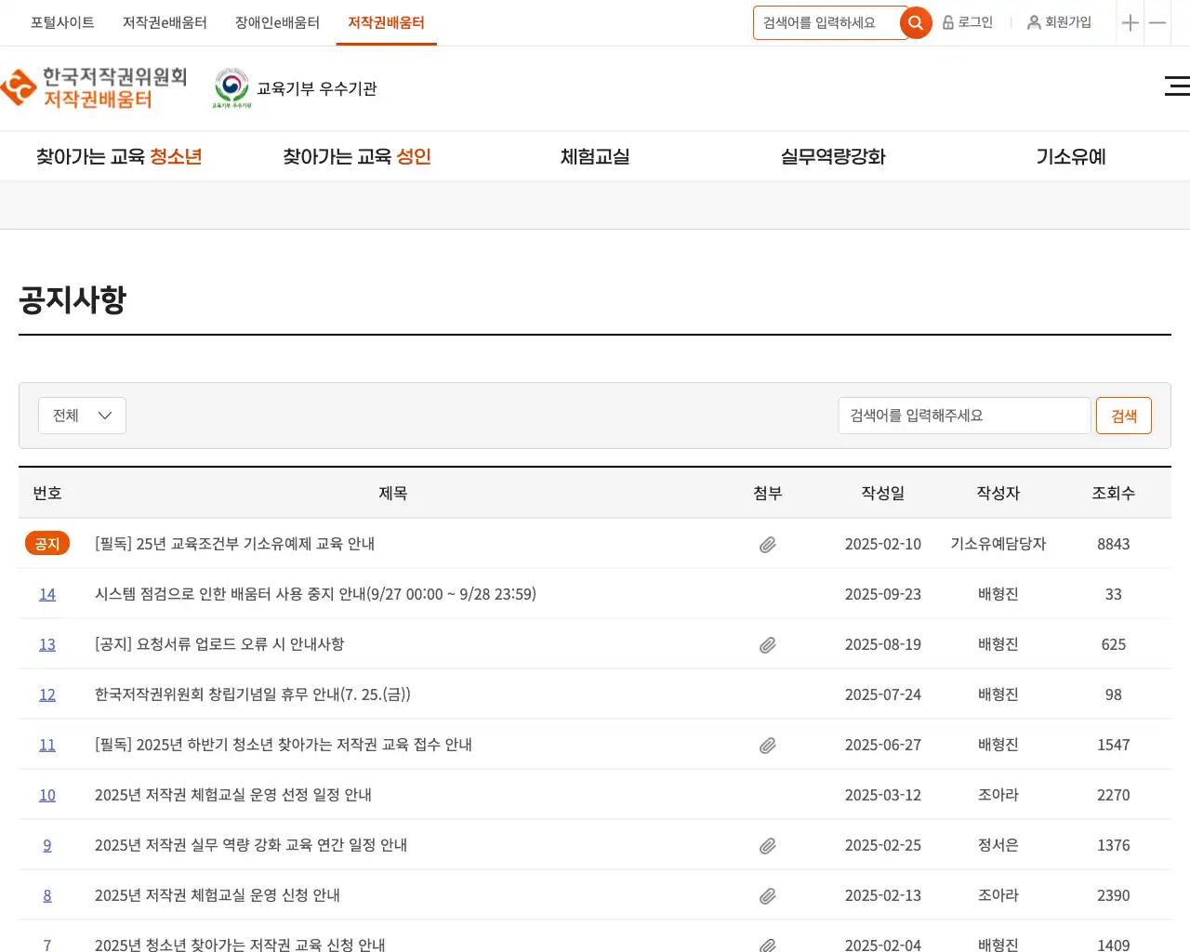Open the 찾아가는 교육 청소년 menu
The width and height of the screenshot is (1190, 952).
click(x=119, y=157)
